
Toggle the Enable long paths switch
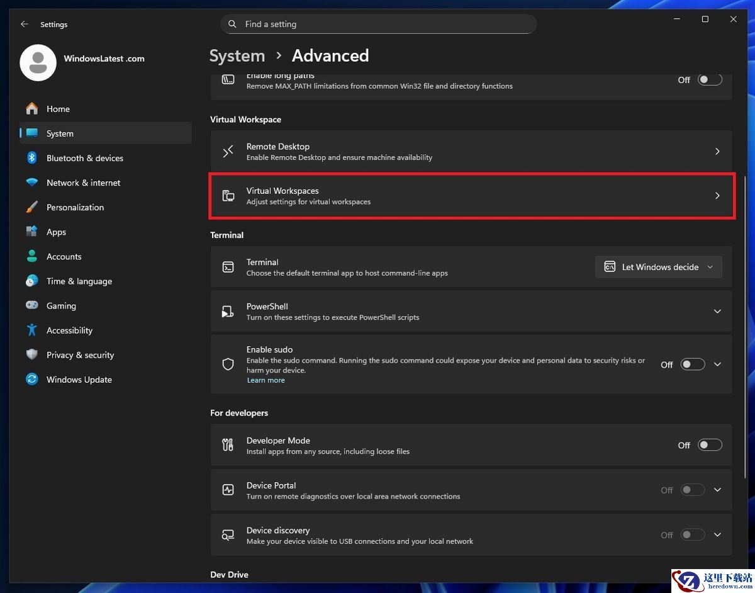click(709, 80)
